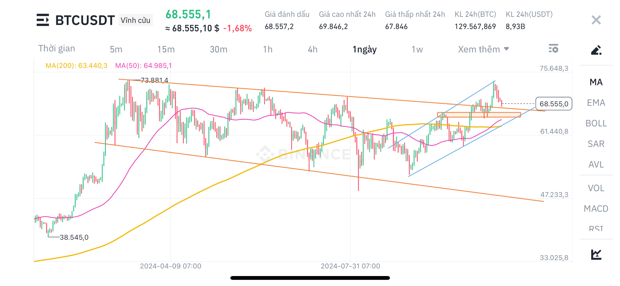Show the VOL sub-chart
Image resolution: width=620 pixels, height=286 pixels.
[595, 188]
